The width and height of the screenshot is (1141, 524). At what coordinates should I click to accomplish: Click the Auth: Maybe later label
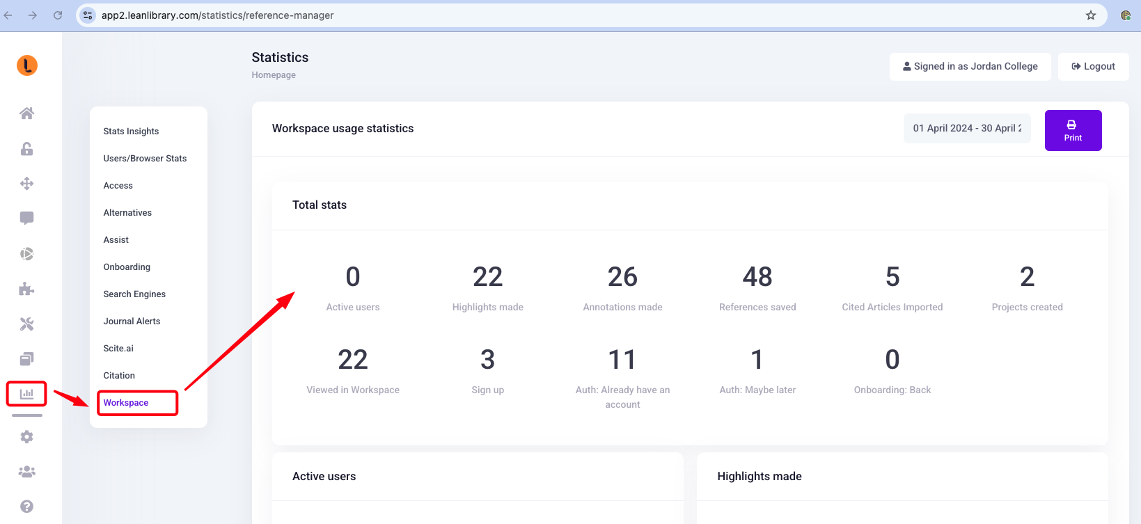pos(757,390)
